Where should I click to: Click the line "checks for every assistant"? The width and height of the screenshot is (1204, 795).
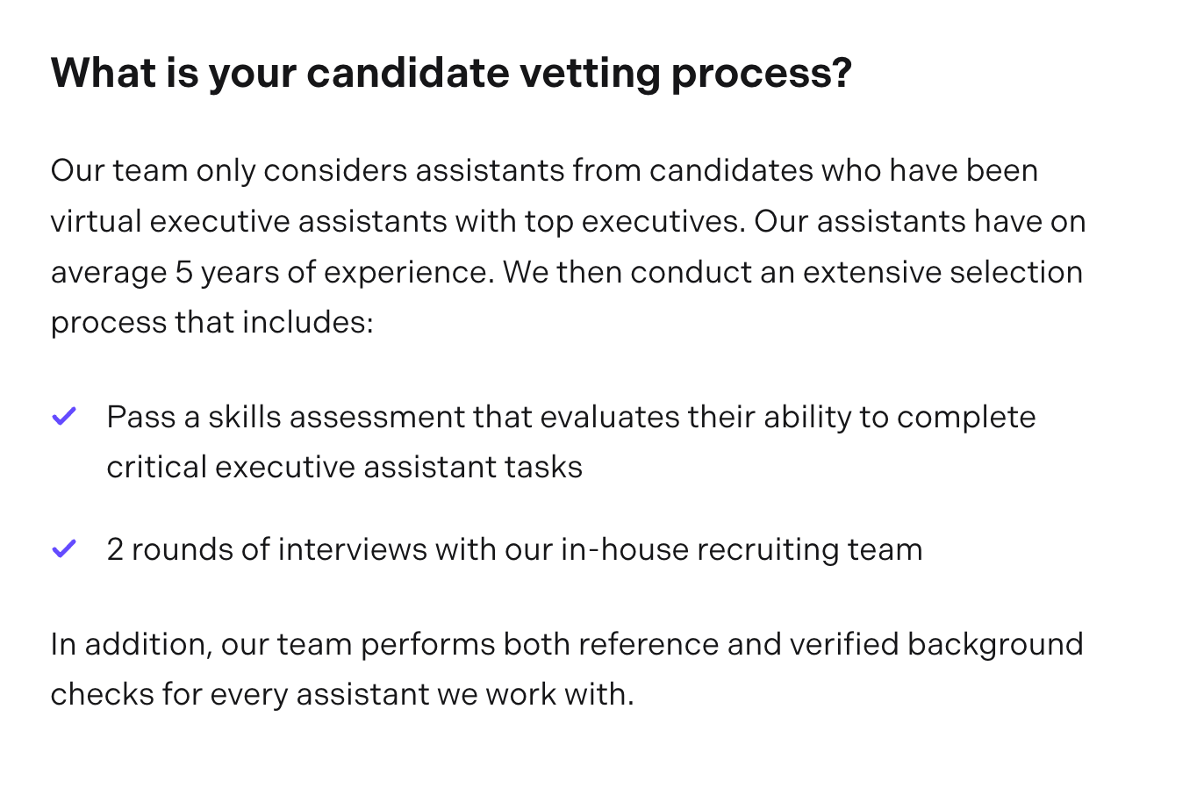341,694
